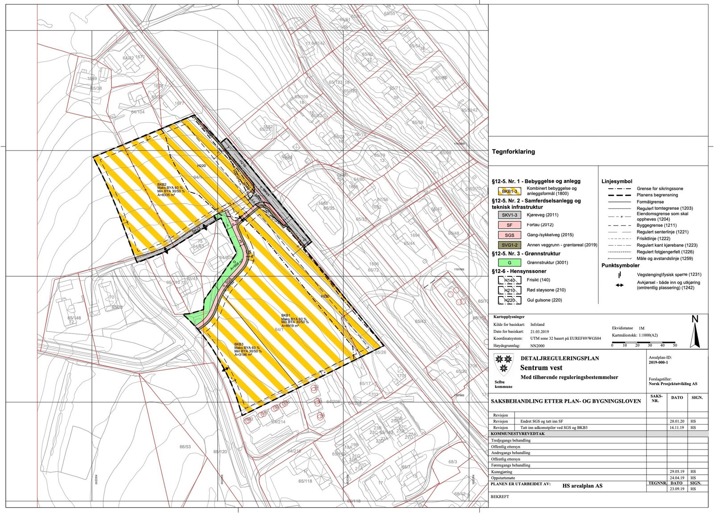Select the SVG1-2 grøntareal legend symbol
Image resolution: width=714 pixels, height=513 pixels.
[x=510, y=245]
